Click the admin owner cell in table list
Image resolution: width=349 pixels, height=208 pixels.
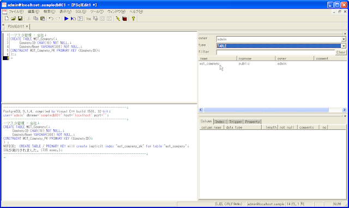pos(282,64)
